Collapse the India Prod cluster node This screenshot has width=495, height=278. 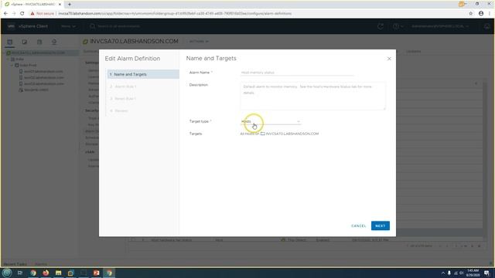pos(12,65)
